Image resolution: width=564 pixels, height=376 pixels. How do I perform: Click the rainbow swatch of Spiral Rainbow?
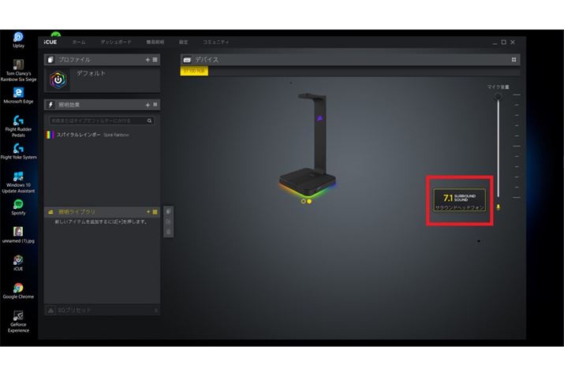pyautogui.click(x=50, y=135)
